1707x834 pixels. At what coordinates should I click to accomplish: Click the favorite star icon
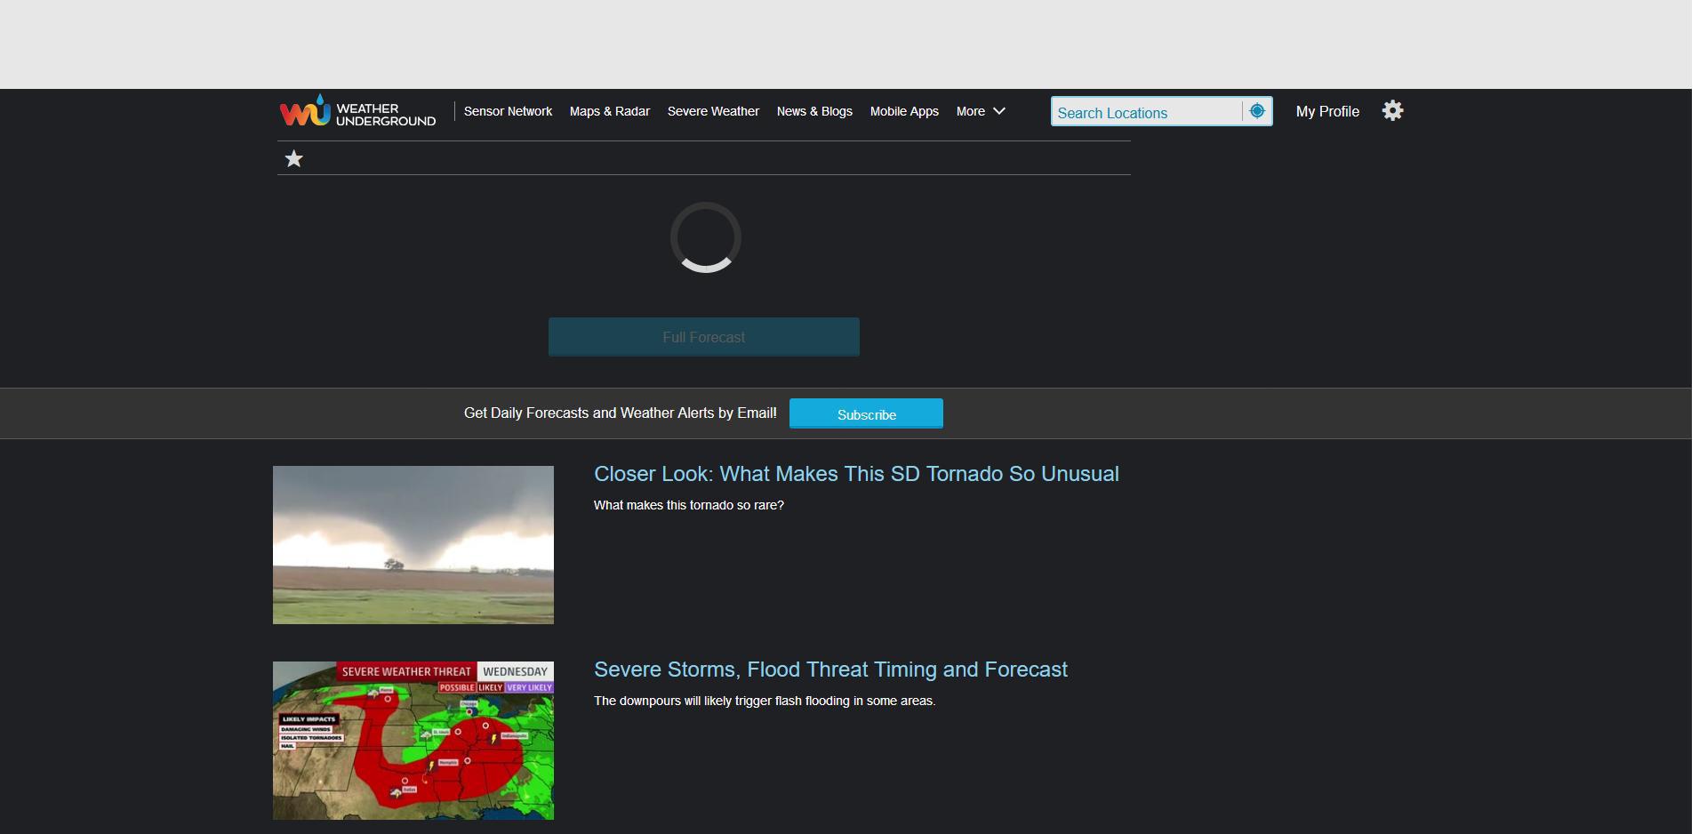click(x=293, y=157)
